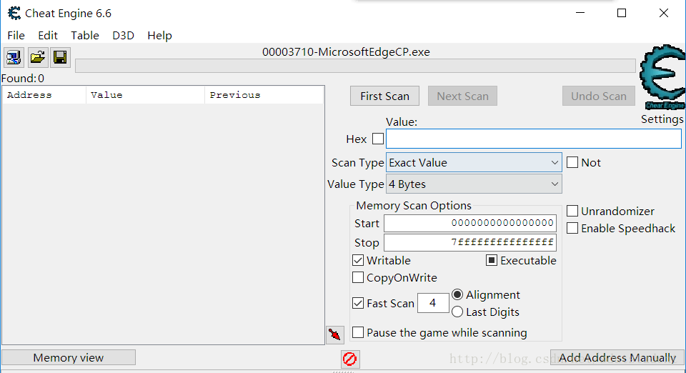Open the process list icon
Image resolution: width=686 pixels, height=373 pixels.
tap(14, 57)
